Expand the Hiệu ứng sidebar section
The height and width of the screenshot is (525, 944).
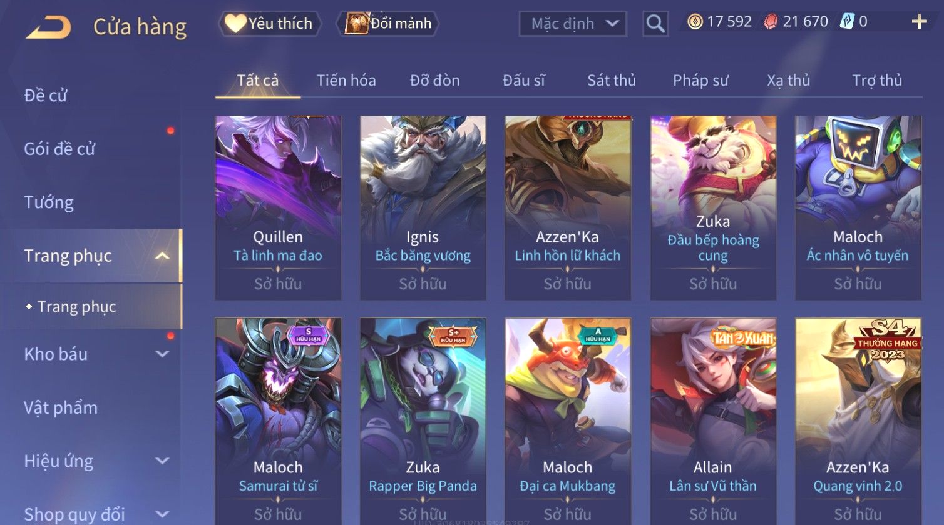(162, 461)
